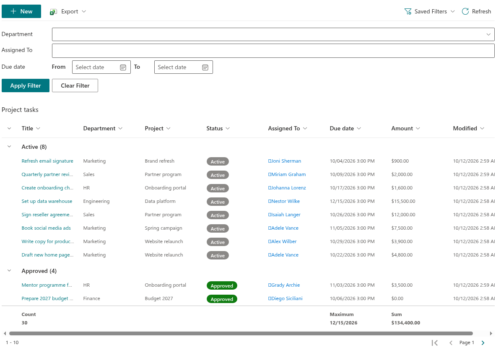501x350 pixels.
Task: Click the Saved Filters funnel icon
Action: (408, 11)
